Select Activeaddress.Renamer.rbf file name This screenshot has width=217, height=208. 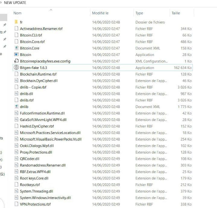[x=41, y=29]
